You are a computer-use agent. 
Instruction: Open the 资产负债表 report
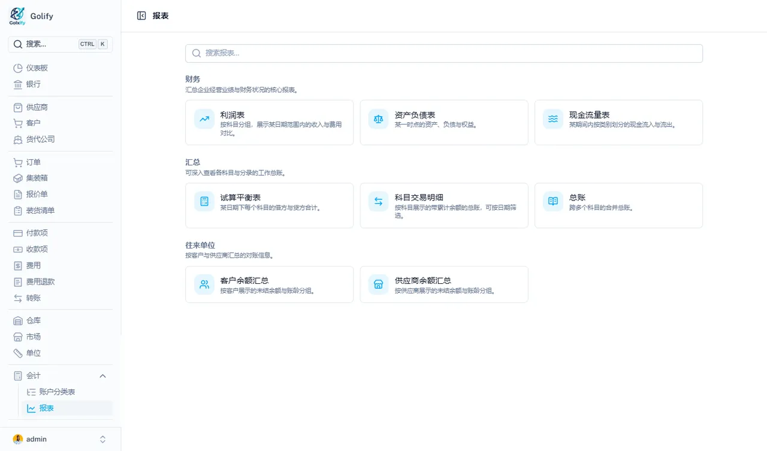click(443, 122)
